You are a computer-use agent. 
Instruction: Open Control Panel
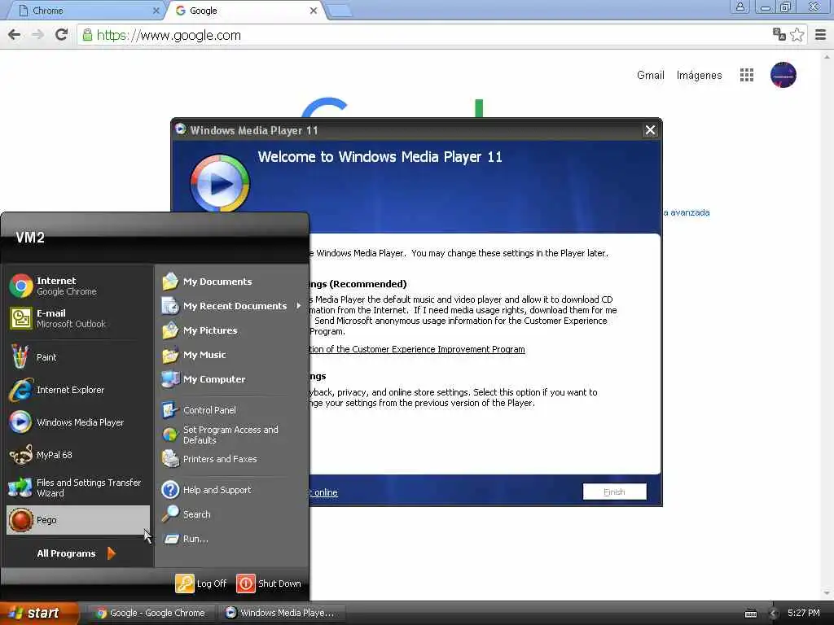coord(231,410)
